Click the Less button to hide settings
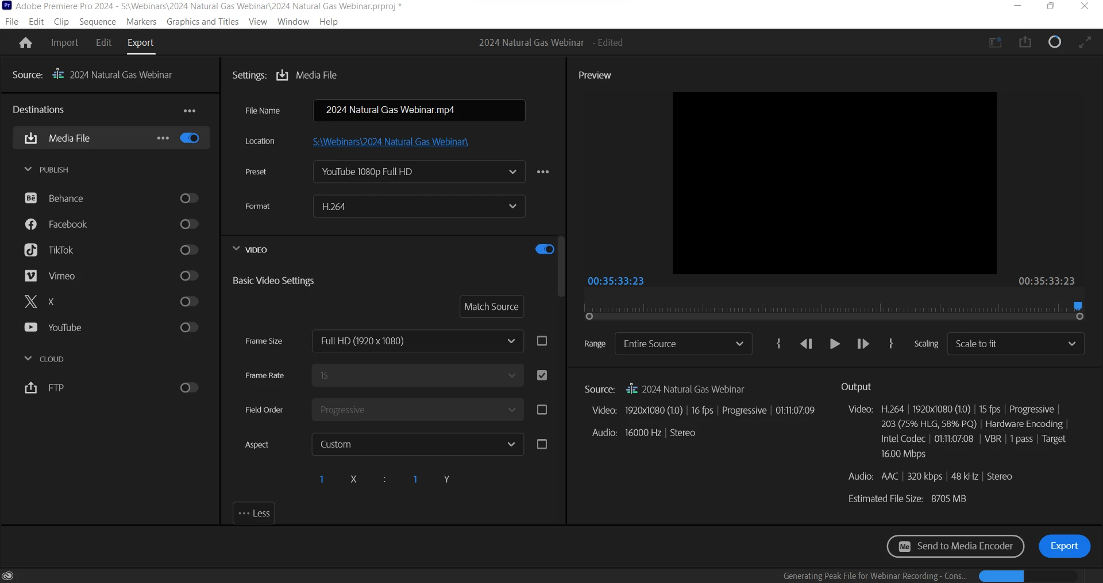The width and height of the screenshot is (1103, 583). click(254, 513)
